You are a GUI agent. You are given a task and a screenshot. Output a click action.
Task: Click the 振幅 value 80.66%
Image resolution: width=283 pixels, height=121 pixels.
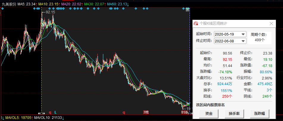[266, 72]
